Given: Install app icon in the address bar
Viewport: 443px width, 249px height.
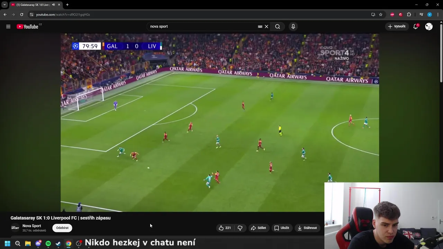Looking at the screenshot, I should coord(373,15).
